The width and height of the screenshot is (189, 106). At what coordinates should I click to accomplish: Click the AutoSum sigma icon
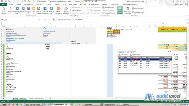11,9
